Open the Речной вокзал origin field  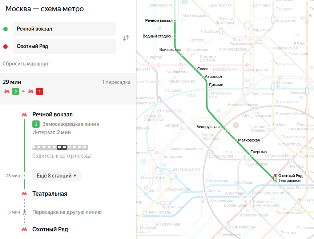click(x=64, y=29)
